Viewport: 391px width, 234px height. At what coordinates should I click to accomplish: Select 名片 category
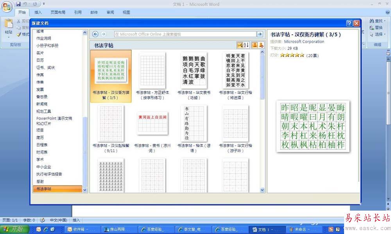tap(40, 53)
